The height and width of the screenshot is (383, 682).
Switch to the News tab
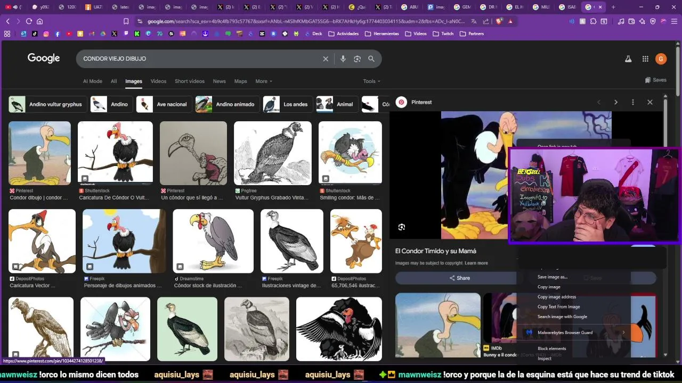[219, 81]
